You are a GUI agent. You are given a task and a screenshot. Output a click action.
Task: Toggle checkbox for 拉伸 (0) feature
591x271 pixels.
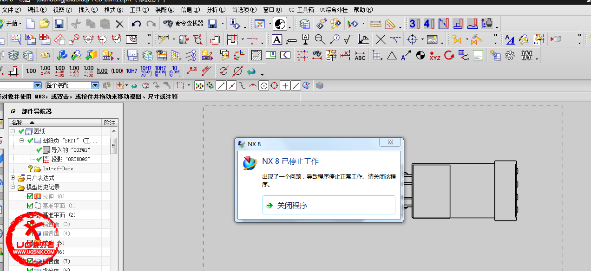pos(30,197)
